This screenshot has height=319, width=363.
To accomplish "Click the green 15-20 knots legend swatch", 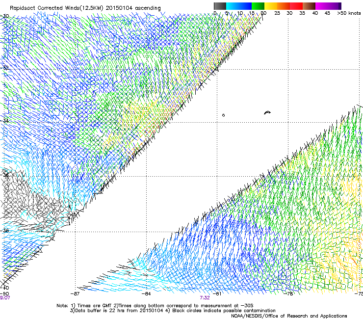I will [x=258, y=6].
